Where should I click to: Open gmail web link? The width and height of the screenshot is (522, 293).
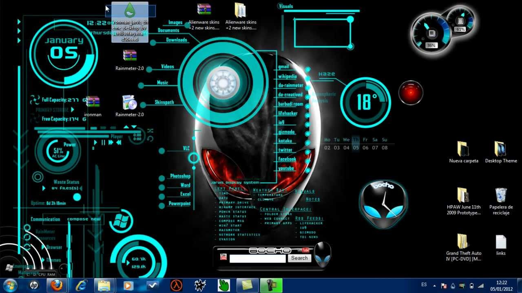(x=283, y=67)
